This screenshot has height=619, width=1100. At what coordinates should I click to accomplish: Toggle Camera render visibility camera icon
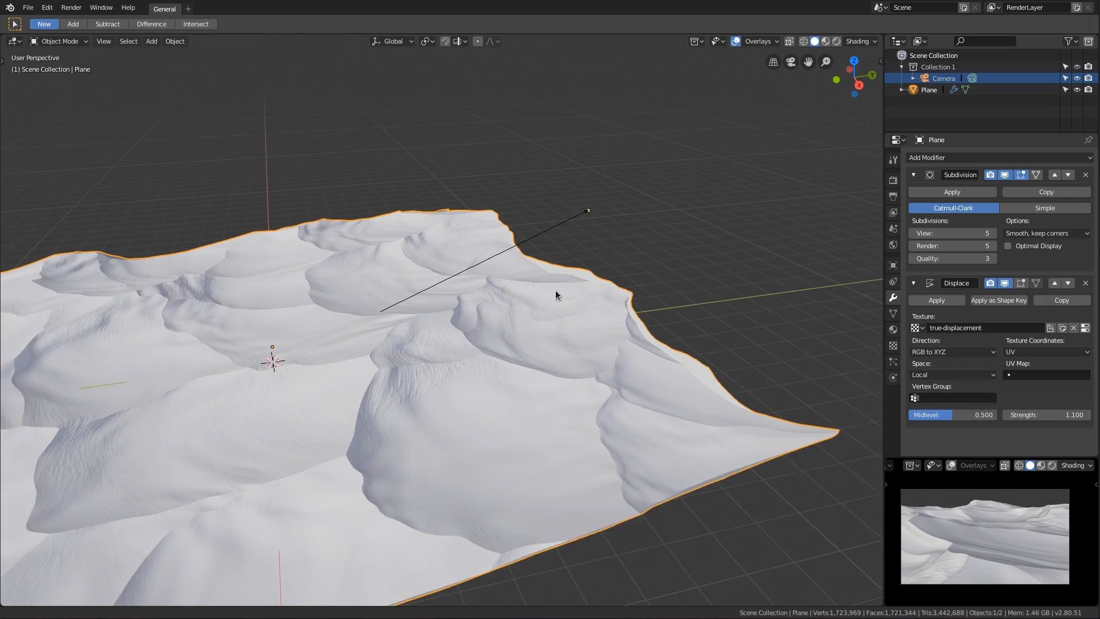coord(1089,79)
